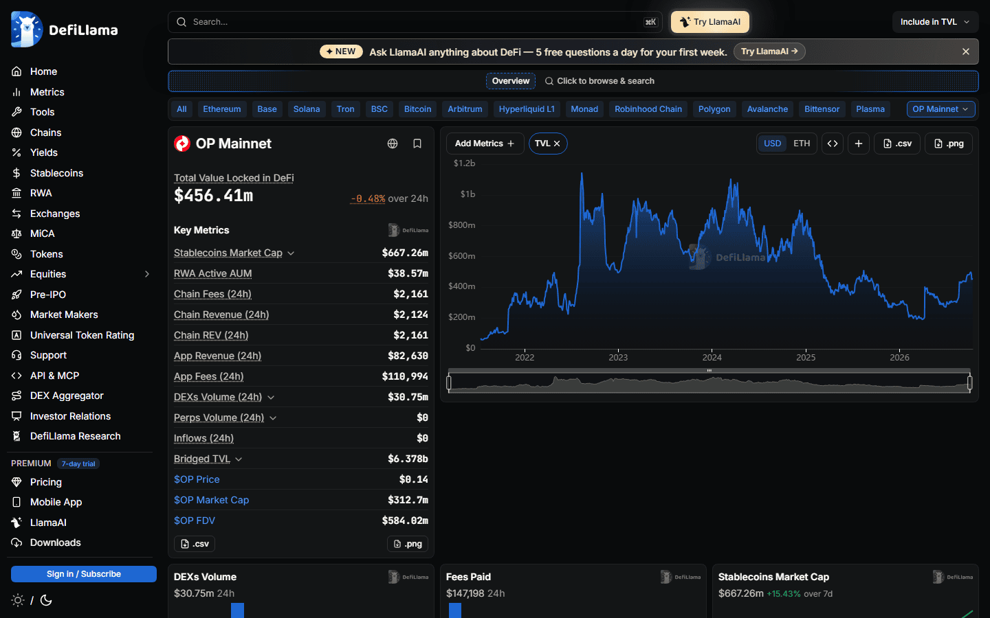Dismiss the LlamaAI banner
The height and width of the screenshot is (618, 990).
[x=966, y=51]
